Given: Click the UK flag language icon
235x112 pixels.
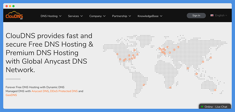Looking at the screenshot, I should [x=212, y=16].
